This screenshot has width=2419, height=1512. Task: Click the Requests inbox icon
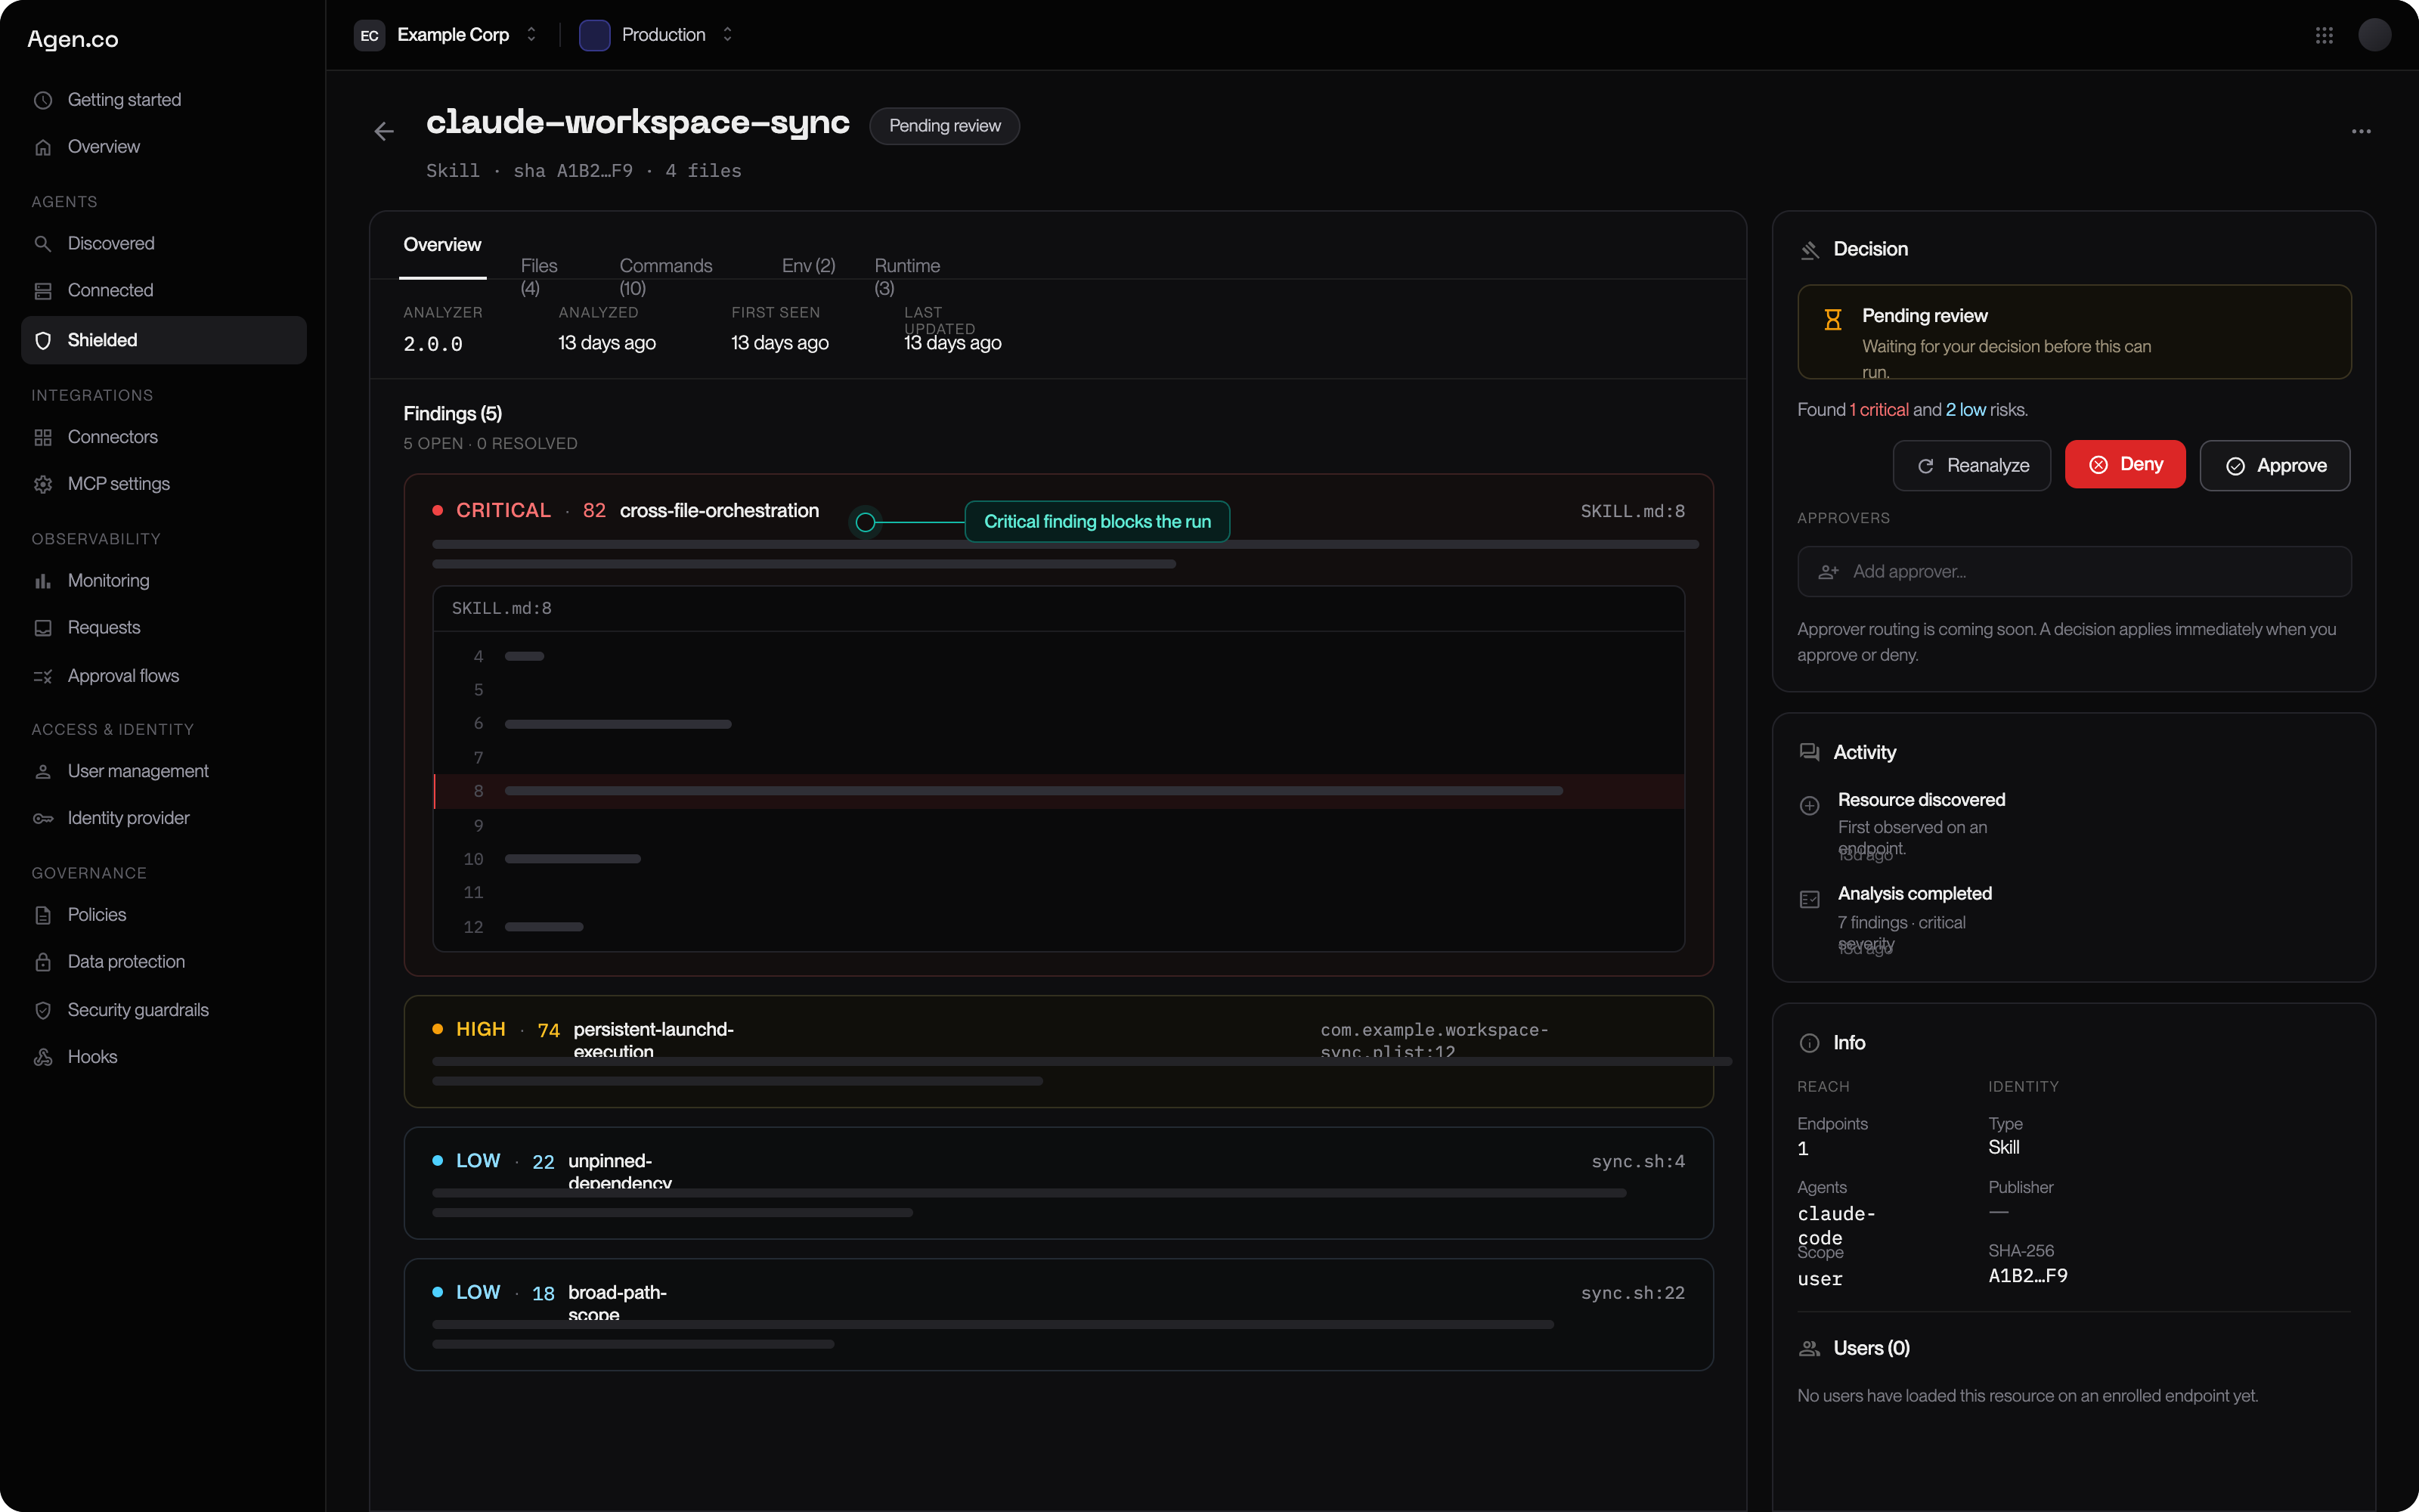[43, 628]
